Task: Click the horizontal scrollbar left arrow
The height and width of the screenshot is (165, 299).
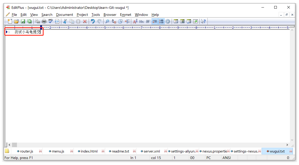Action: [x=9, y=145]
